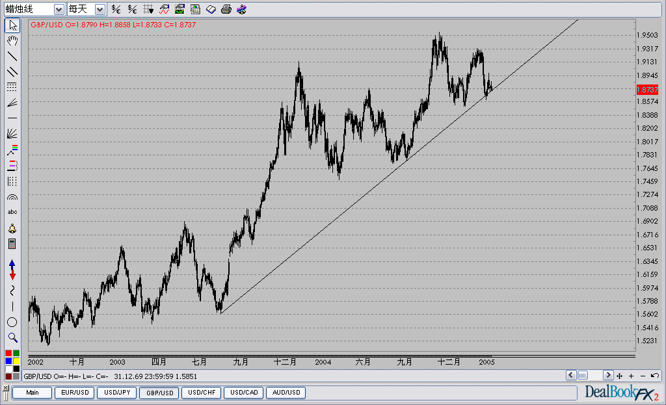
Task: Open the calculator tool
Action: 12,244
